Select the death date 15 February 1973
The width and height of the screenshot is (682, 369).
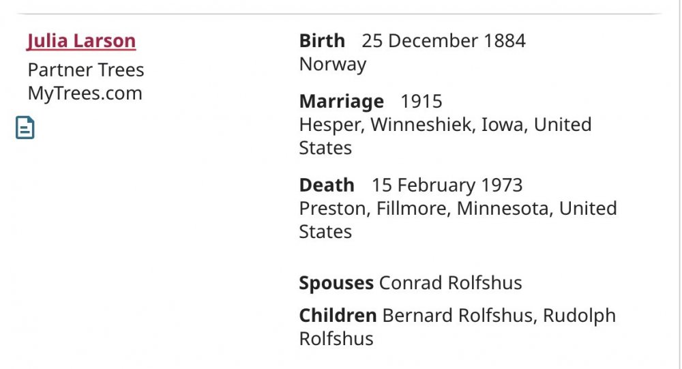point(447,185)
